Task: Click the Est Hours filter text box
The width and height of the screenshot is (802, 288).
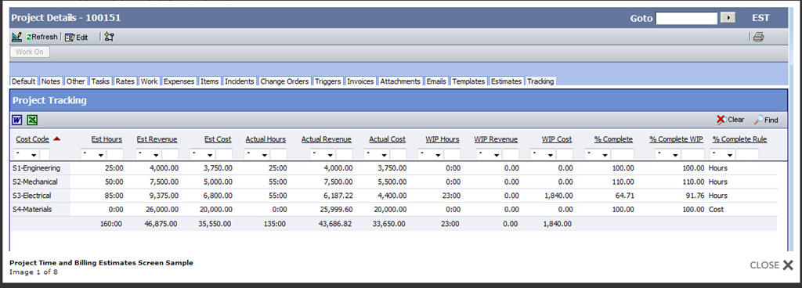Action: pos(115,154)
